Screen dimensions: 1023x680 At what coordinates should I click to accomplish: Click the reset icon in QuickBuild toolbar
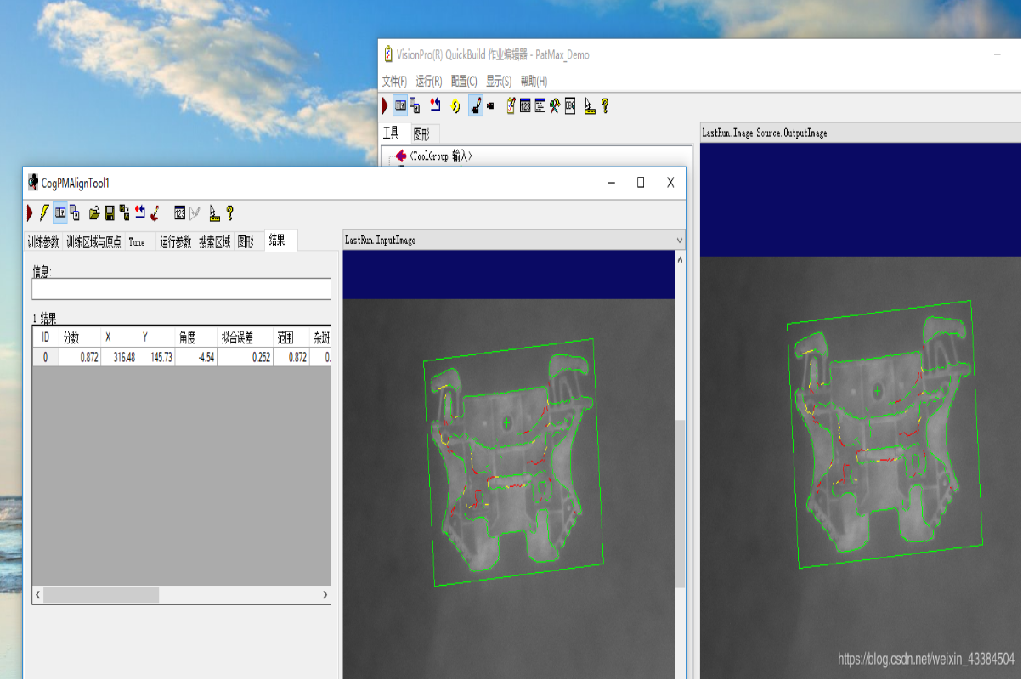435,105
